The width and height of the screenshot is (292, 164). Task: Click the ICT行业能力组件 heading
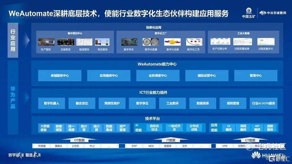(153, 92)
